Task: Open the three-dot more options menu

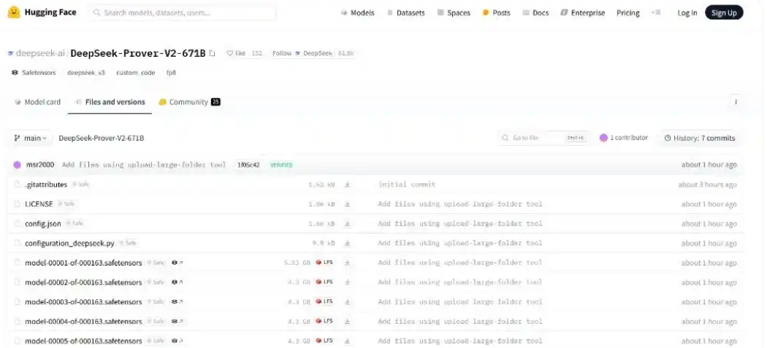Action: click(736, 102)
